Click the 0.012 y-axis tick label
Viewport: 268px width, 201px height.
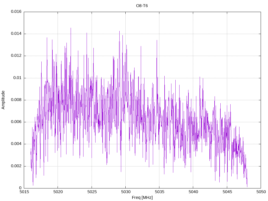pyautogui.click(x=16, y=56)
